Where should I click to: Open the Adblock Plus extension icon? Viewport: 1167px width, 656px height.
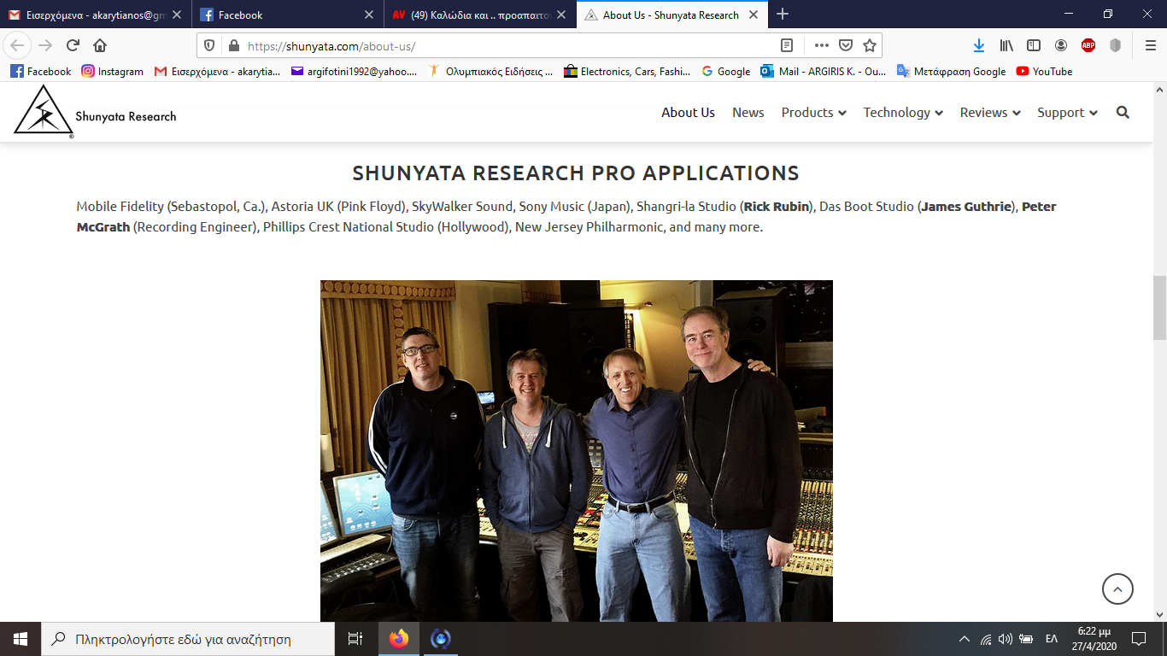pyautogui.click(x=1088, y=45)
